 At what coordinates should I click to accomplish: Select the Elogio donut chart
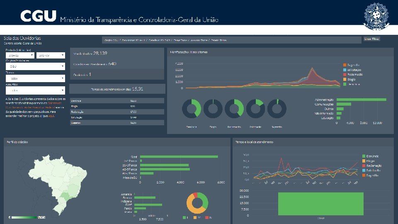(x=213, y=109)
